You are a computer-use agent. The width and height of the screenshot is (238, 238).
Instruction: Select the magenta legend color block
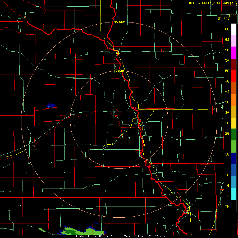[234, 53]
